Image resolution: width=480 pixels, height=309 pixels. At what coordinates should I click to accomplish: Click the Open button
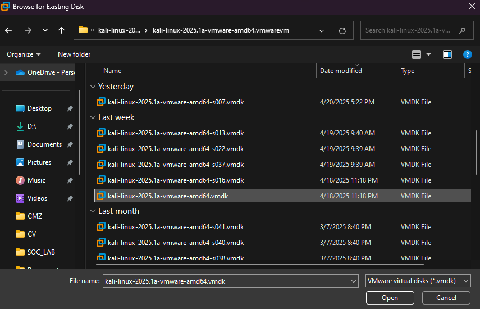tap(390, 298)
